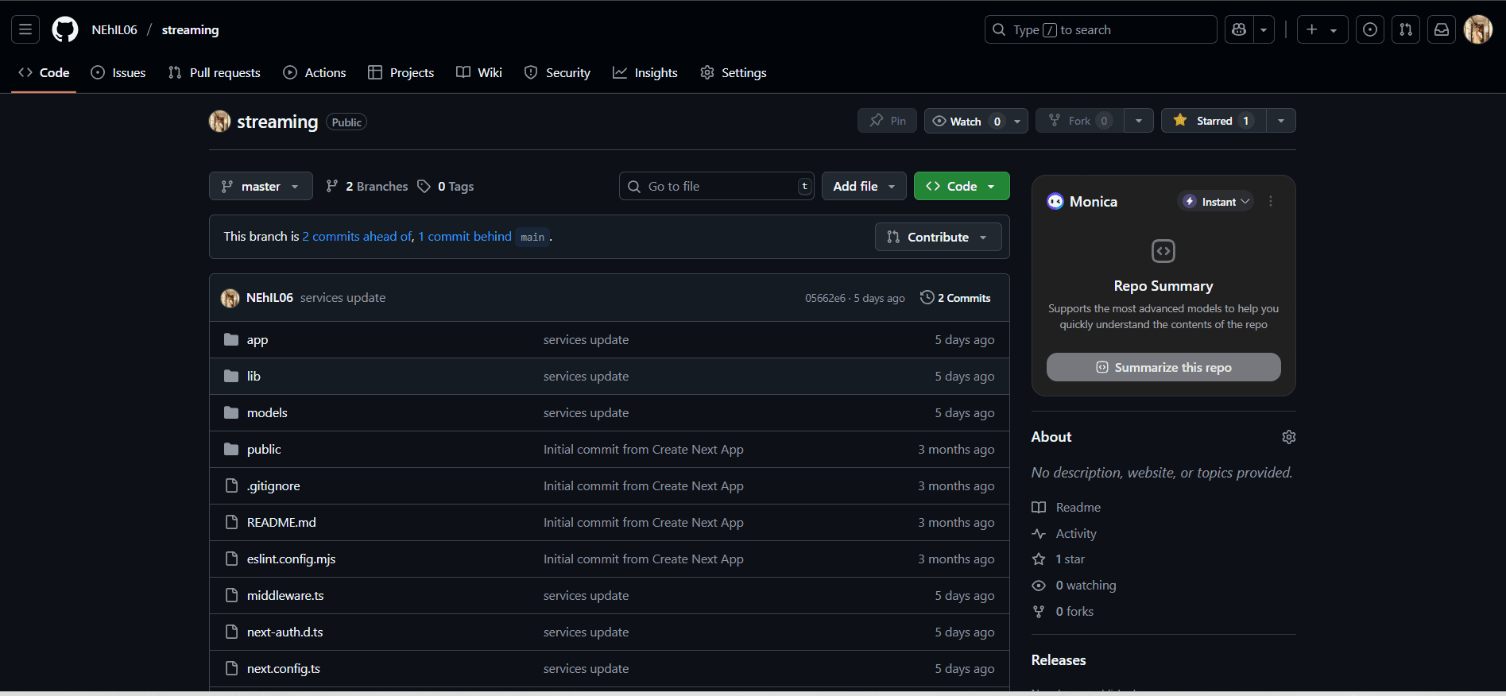Open the Issues shortcut icon in the header

(1370, 29)
